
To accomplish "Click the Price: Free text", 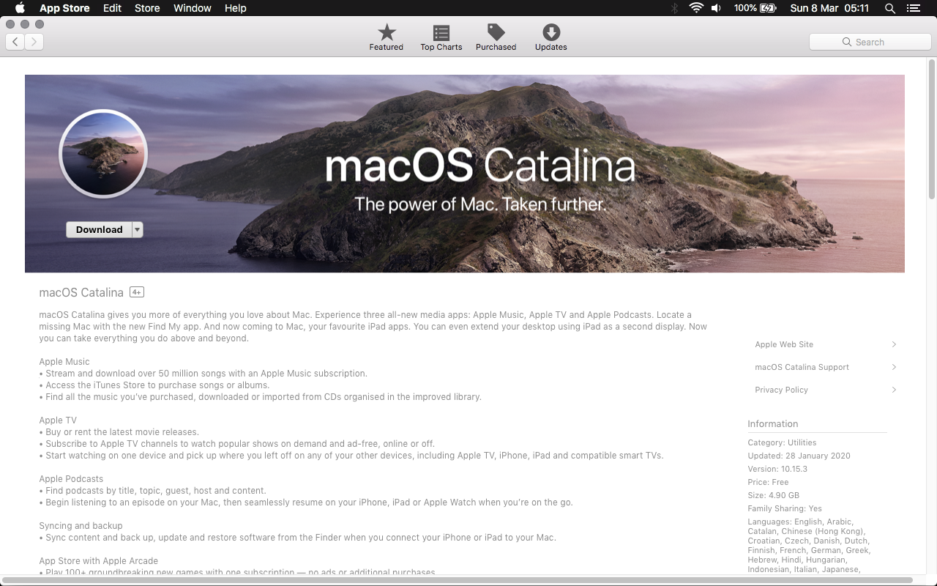I will coord(768,482).
